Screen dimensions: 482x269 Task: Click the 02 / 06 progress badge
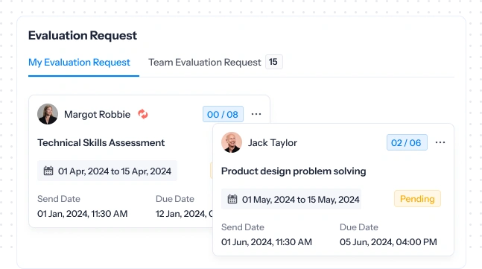click(x=407, y=142)
